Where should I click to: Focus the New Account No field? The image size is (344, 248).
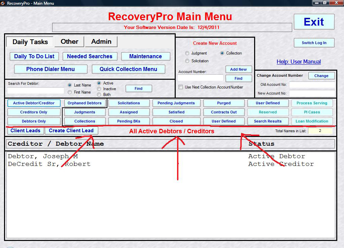[x=312, y=93]
